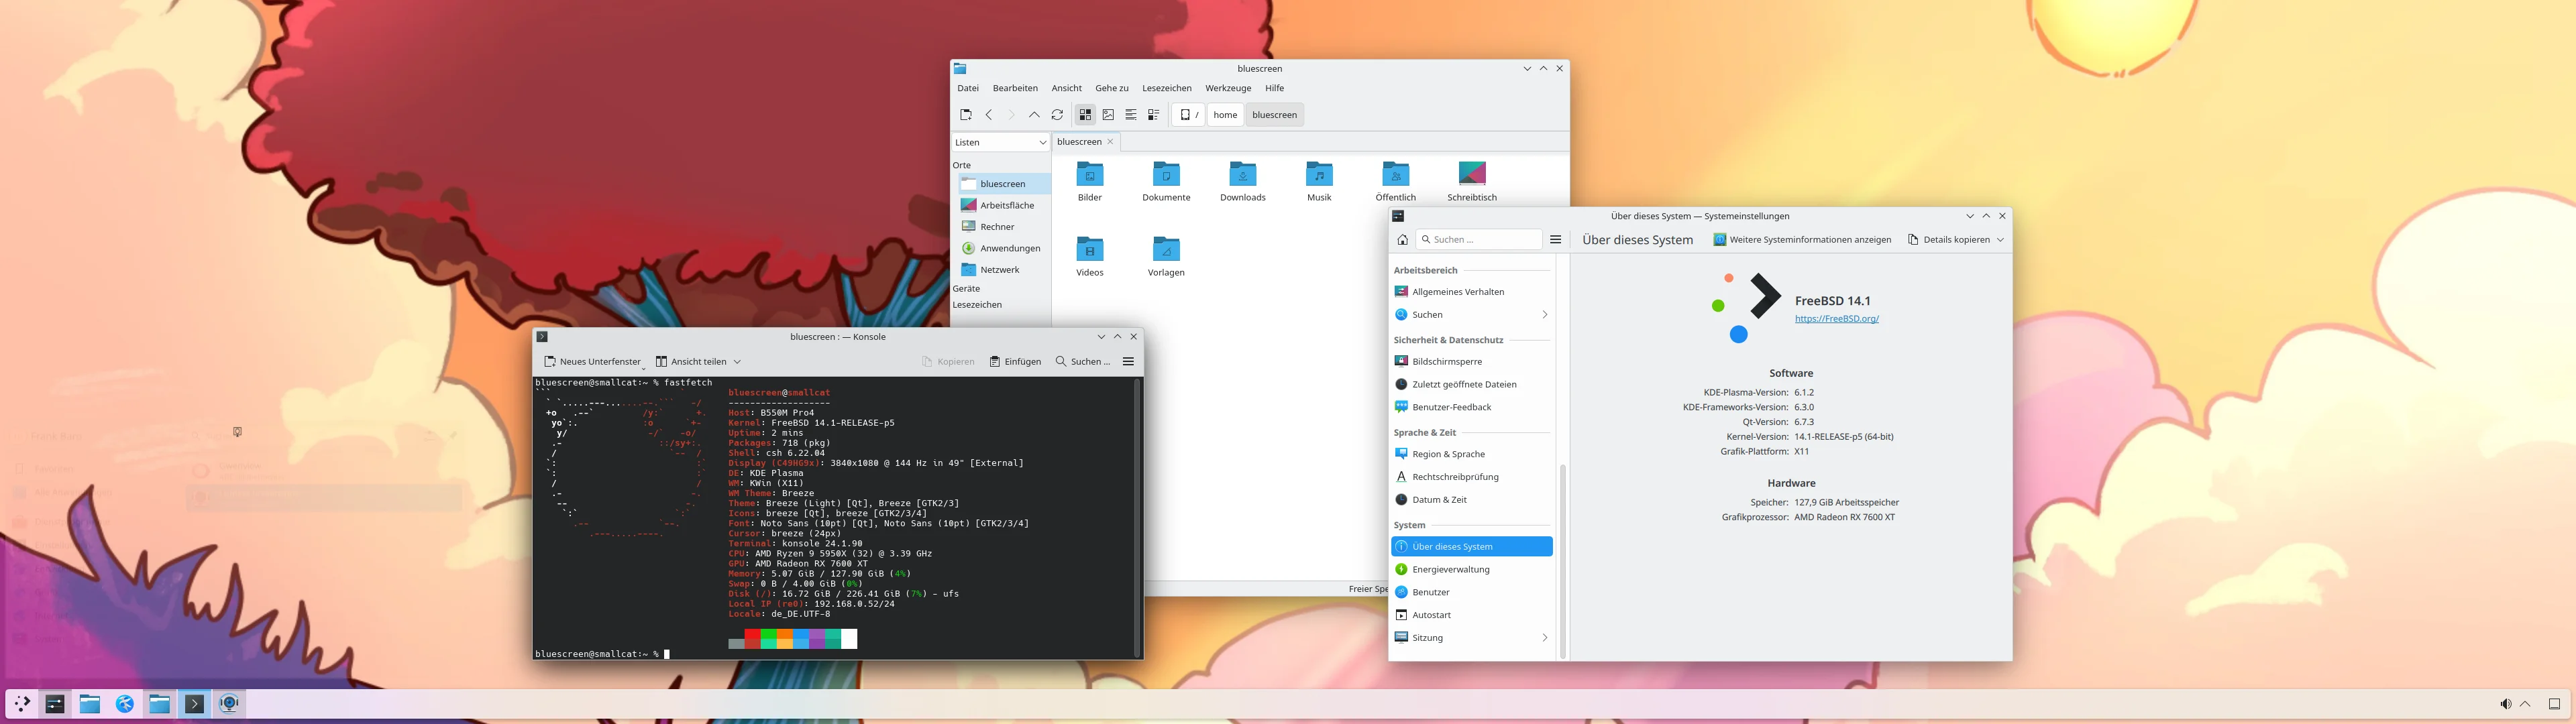Open the https://FreeBSD.org/ link
Viewport: 2576px width, 724px height.
point(1837,319)
